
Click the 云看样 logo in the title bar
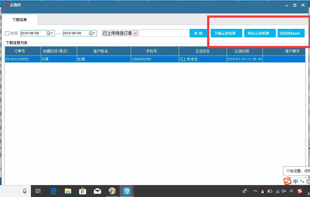pyautogui.click(x=7, y=5)
